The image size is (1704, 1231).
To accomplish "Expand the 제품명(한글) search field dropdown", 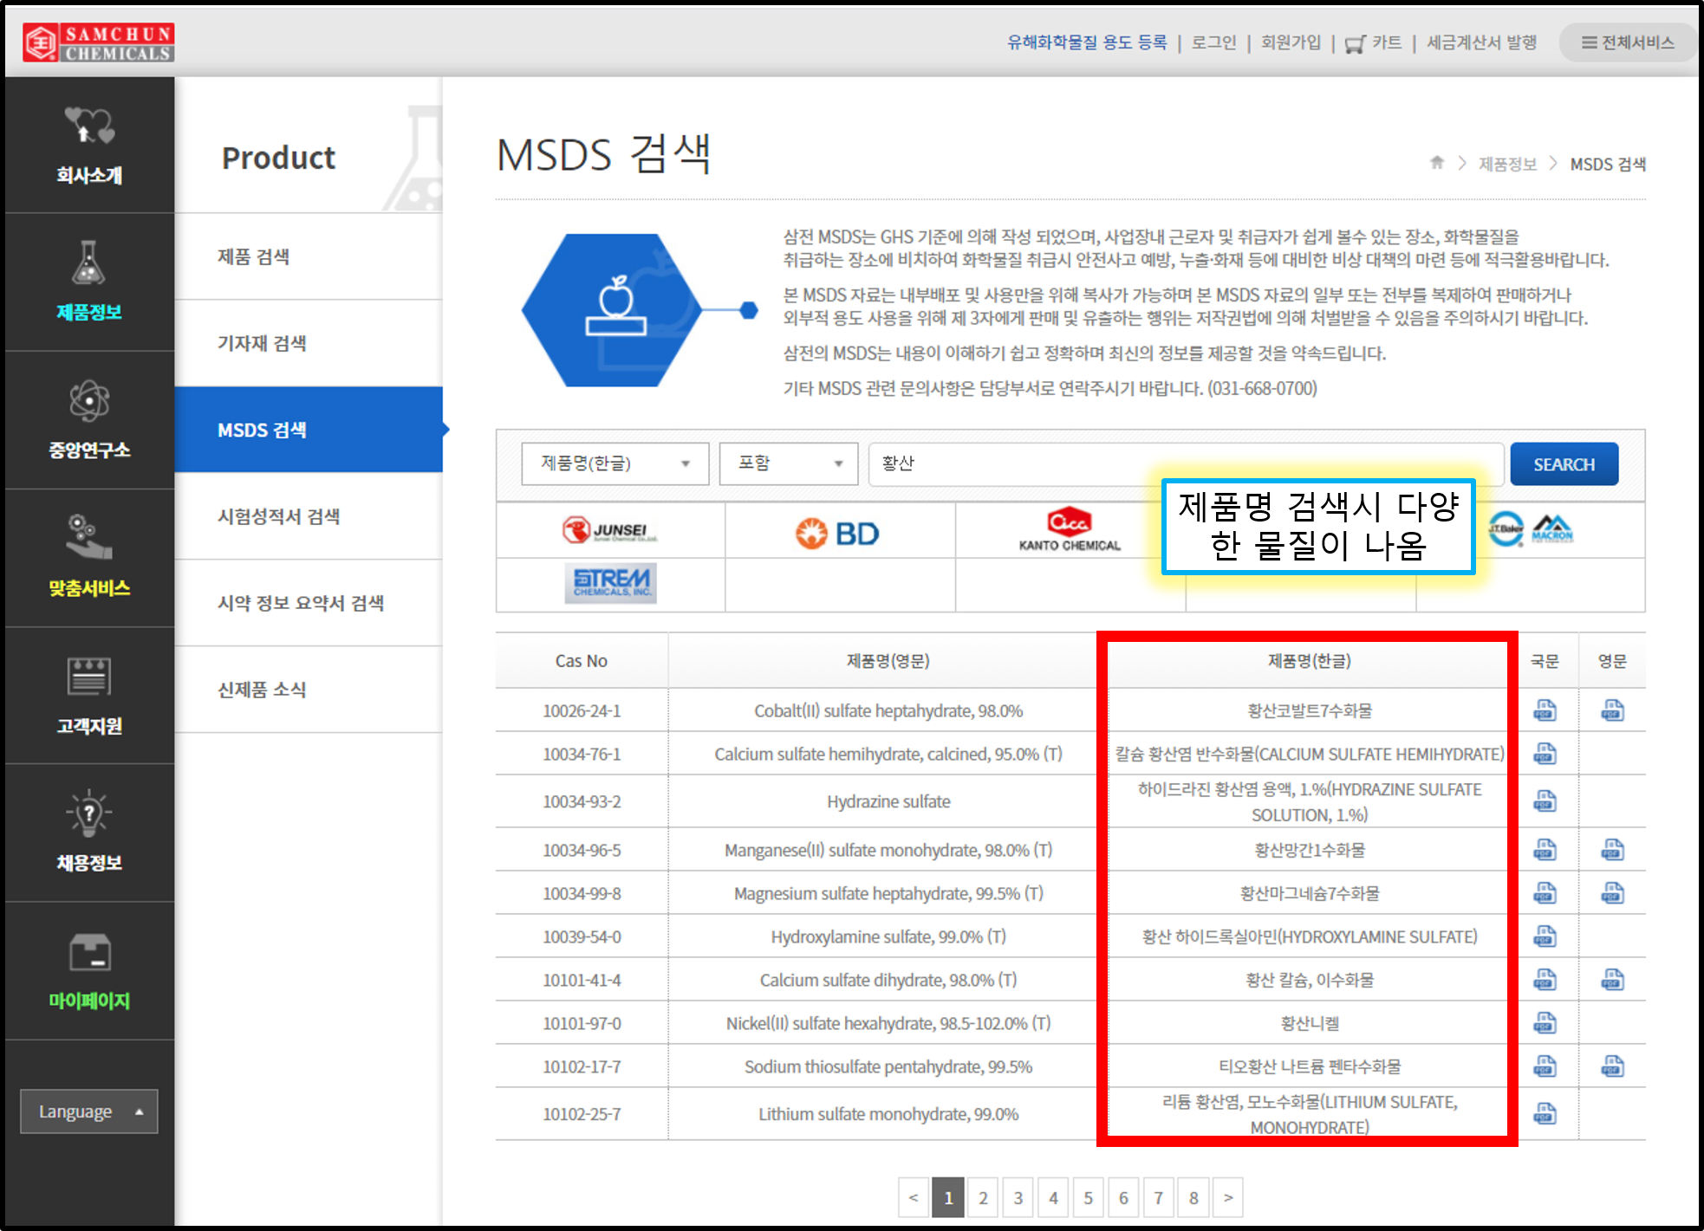I will pyautogui.click(x=615, y=463).
